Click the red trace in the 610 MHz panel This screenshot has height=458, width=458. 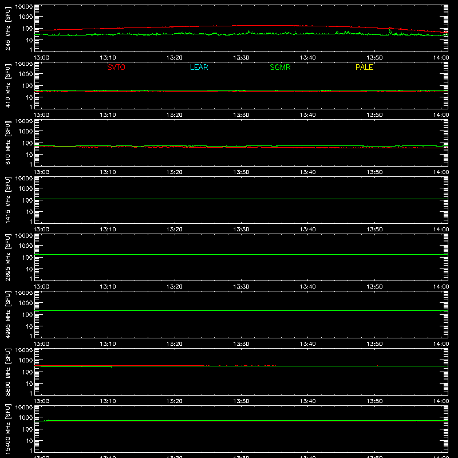point(241,147)
